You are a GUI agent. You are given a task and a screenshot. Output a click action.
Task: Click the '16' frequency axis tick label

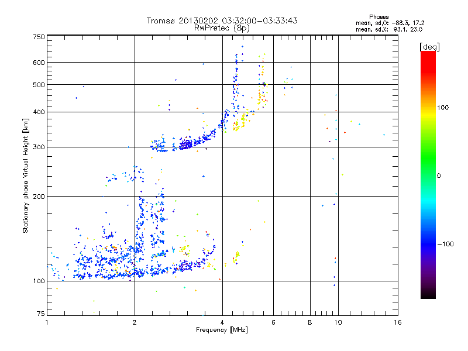[x=398, y=322]
